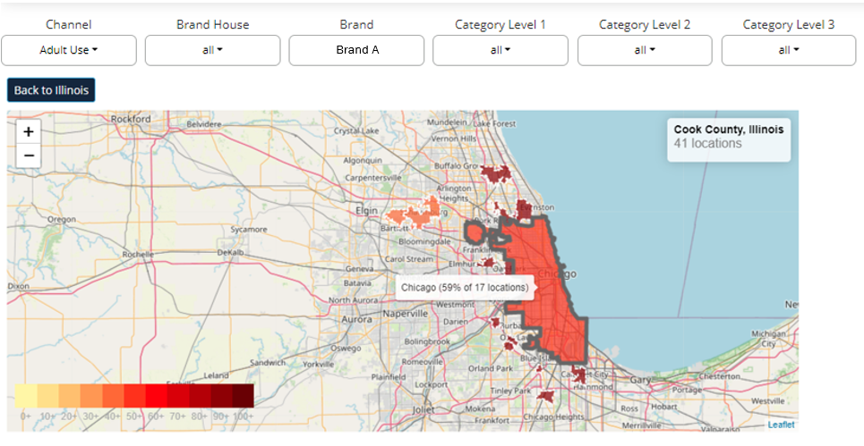The width and height of the screenshot is (864, 446).
Task: Open the Leaflet attribution link
Action: (x=781, y=425)
